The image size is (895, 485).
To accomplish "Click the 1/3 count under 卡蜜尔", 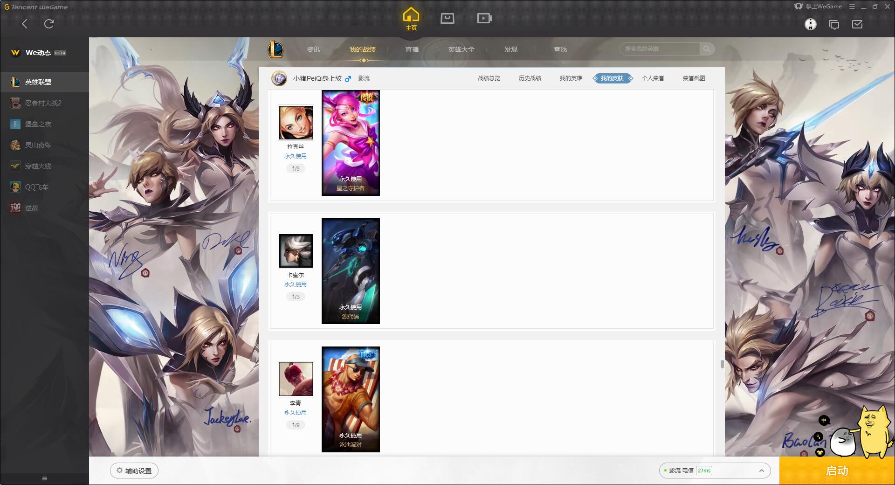I will pyautogui.click(x=296, y=297).
